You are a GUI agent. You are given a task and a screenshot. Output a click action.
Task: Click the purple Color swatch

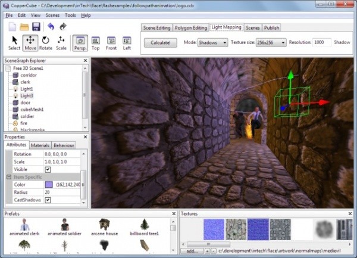point(49,185)
